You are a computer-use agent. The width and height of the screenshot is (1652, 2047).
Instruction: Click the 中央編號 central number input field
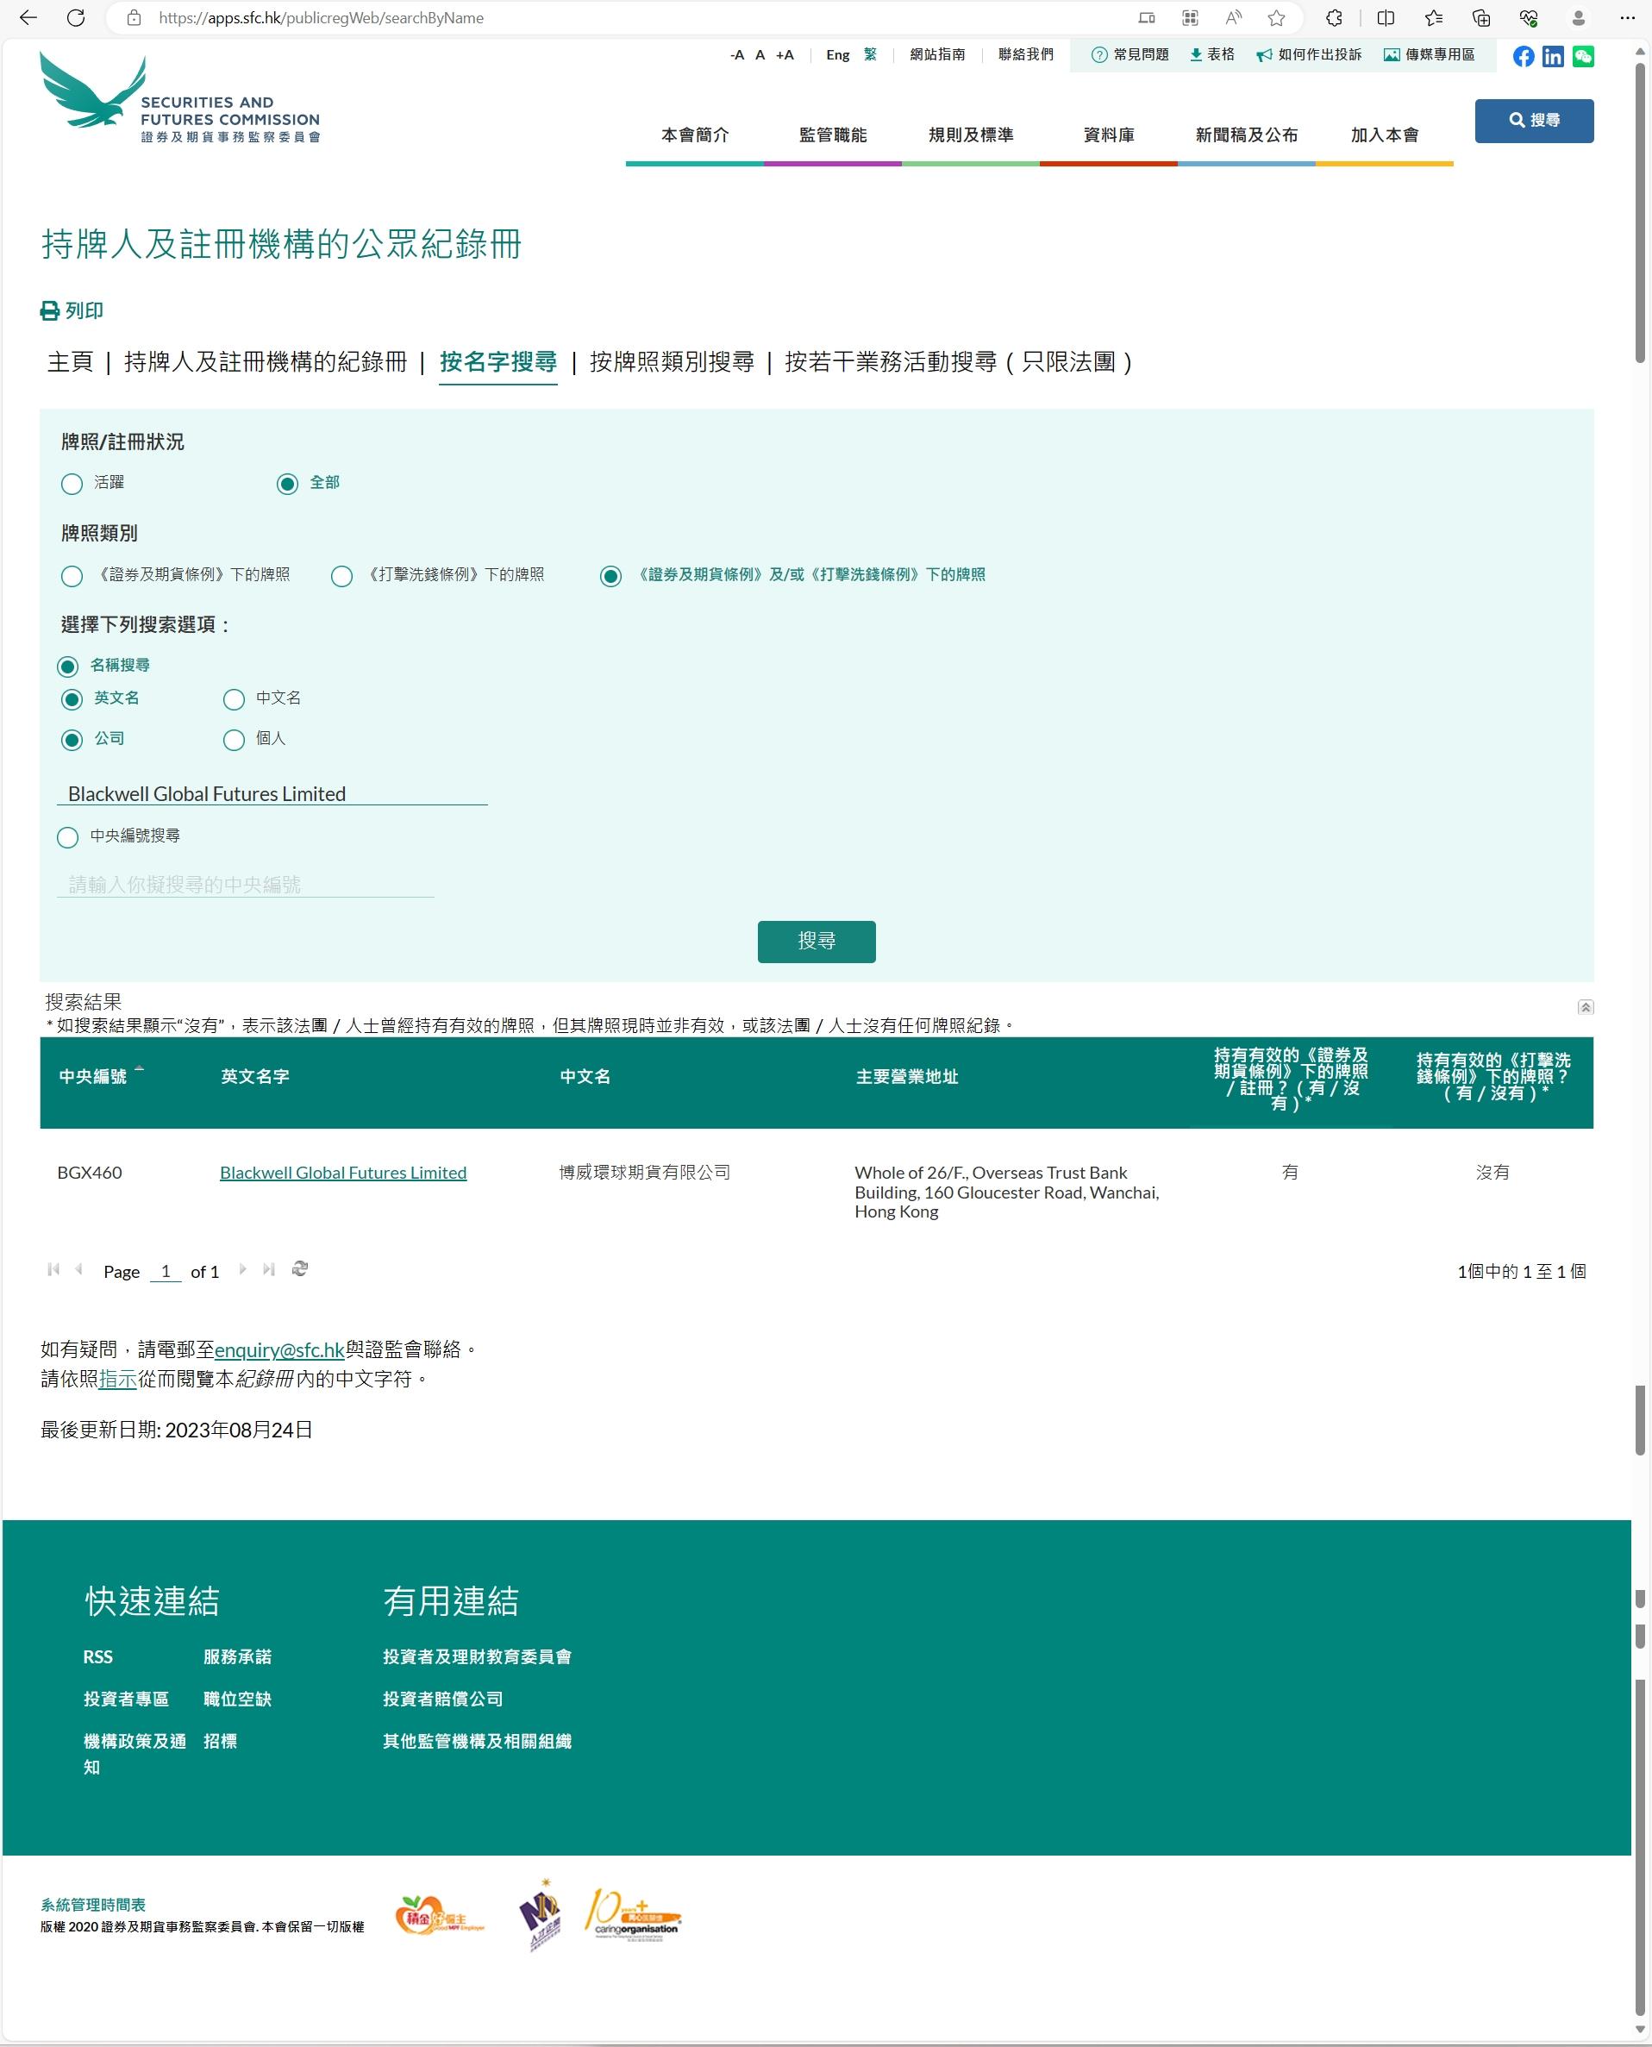246,884
